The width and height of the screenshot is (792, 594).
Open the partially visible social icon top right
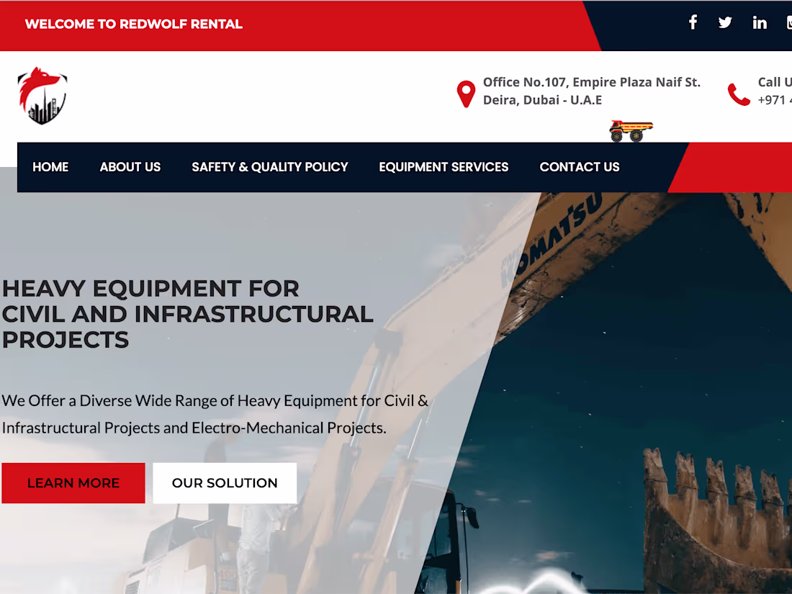[x=788, y=22]
